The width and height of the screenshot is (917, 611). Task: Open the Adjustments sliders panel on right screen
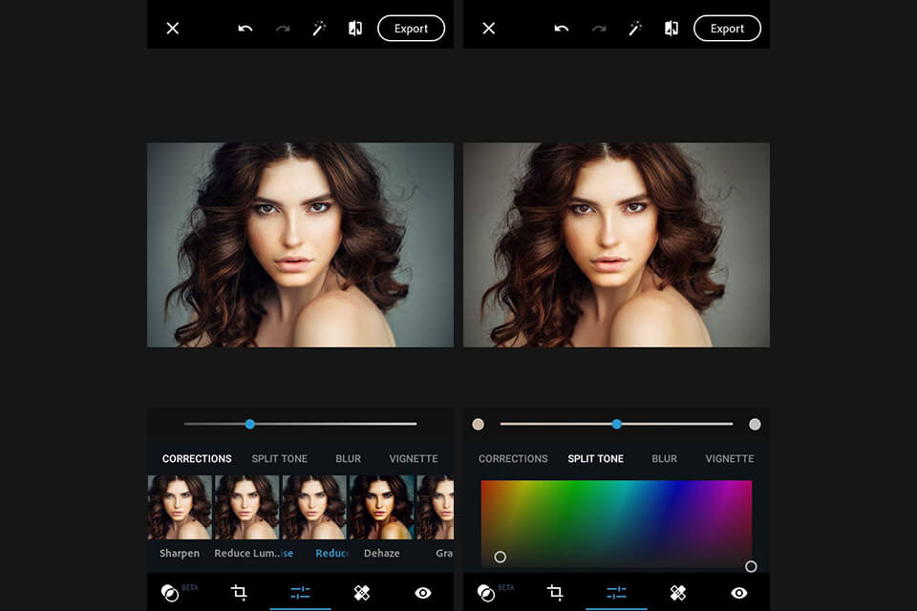point(616,593)
